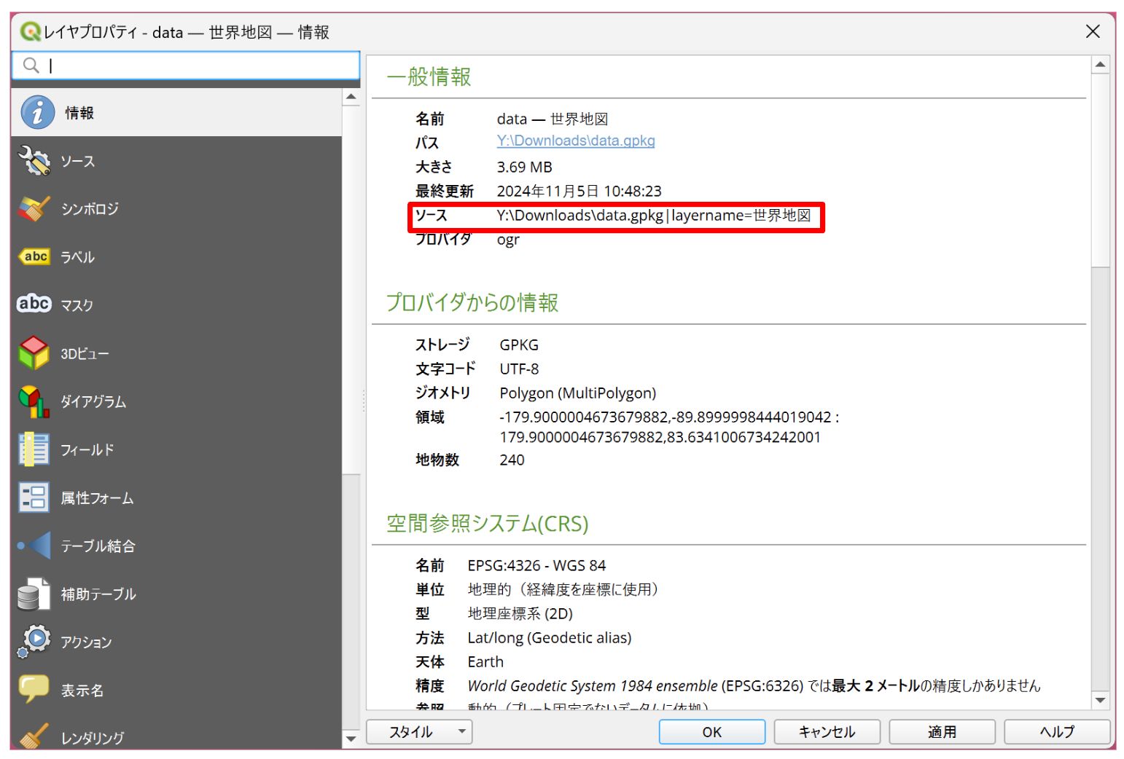Select the 属性フォーム form icon
The width and height of the screenshot is (1124, 759).
click(x=34, y=498)
